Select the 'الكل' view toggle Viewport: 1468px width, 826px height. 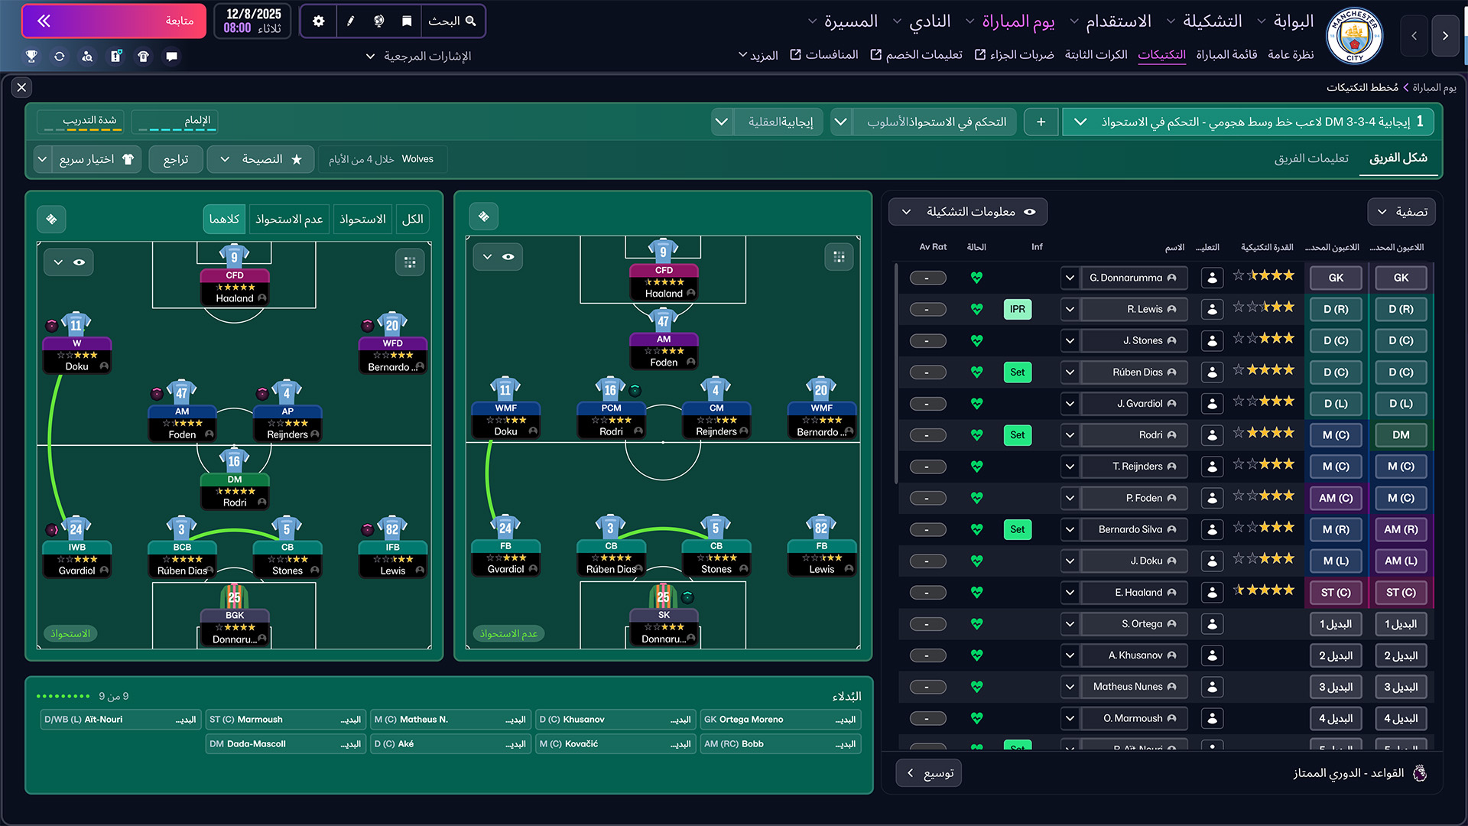(x=412, y=220)
